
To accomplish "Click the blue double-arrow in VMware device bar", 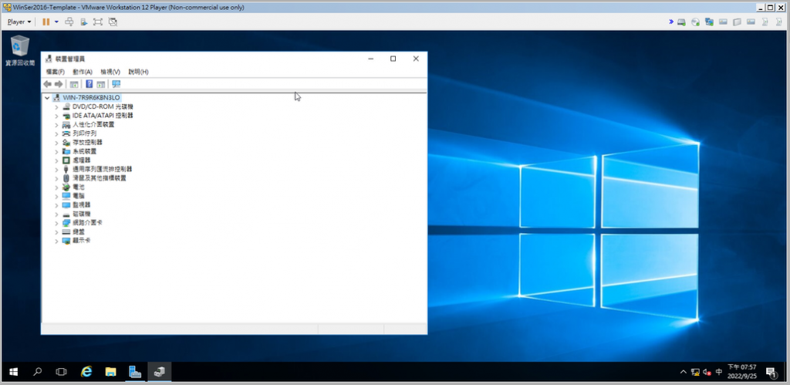I will pyautogui.click(x=672, y=22).
